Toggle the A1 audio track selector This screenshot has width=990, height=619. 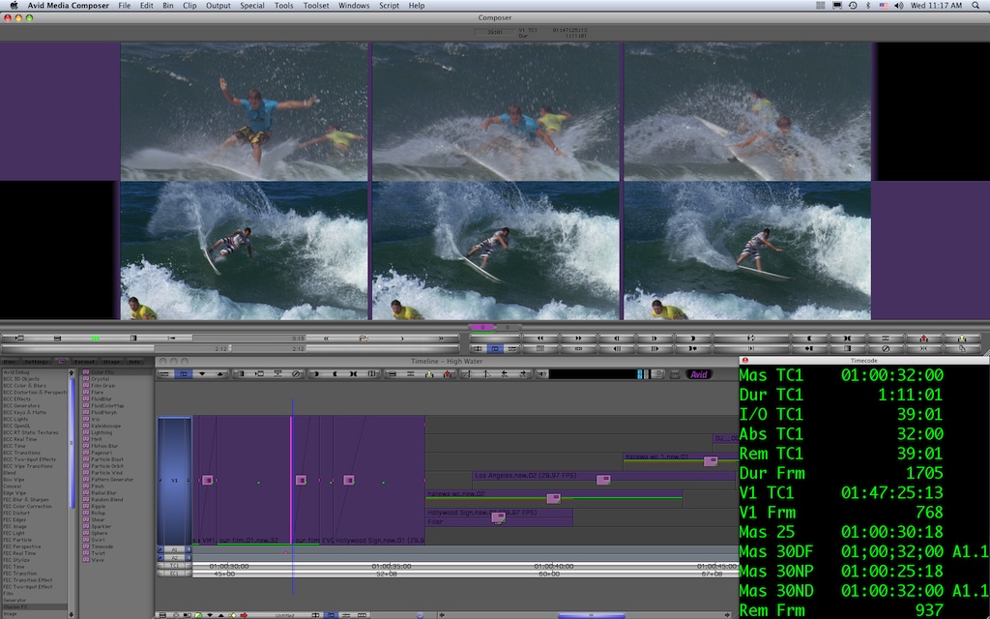pos(174,549)
